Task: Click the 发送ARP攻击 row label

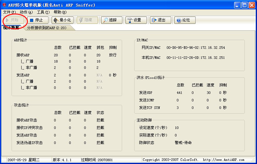Action: point(27,135)
